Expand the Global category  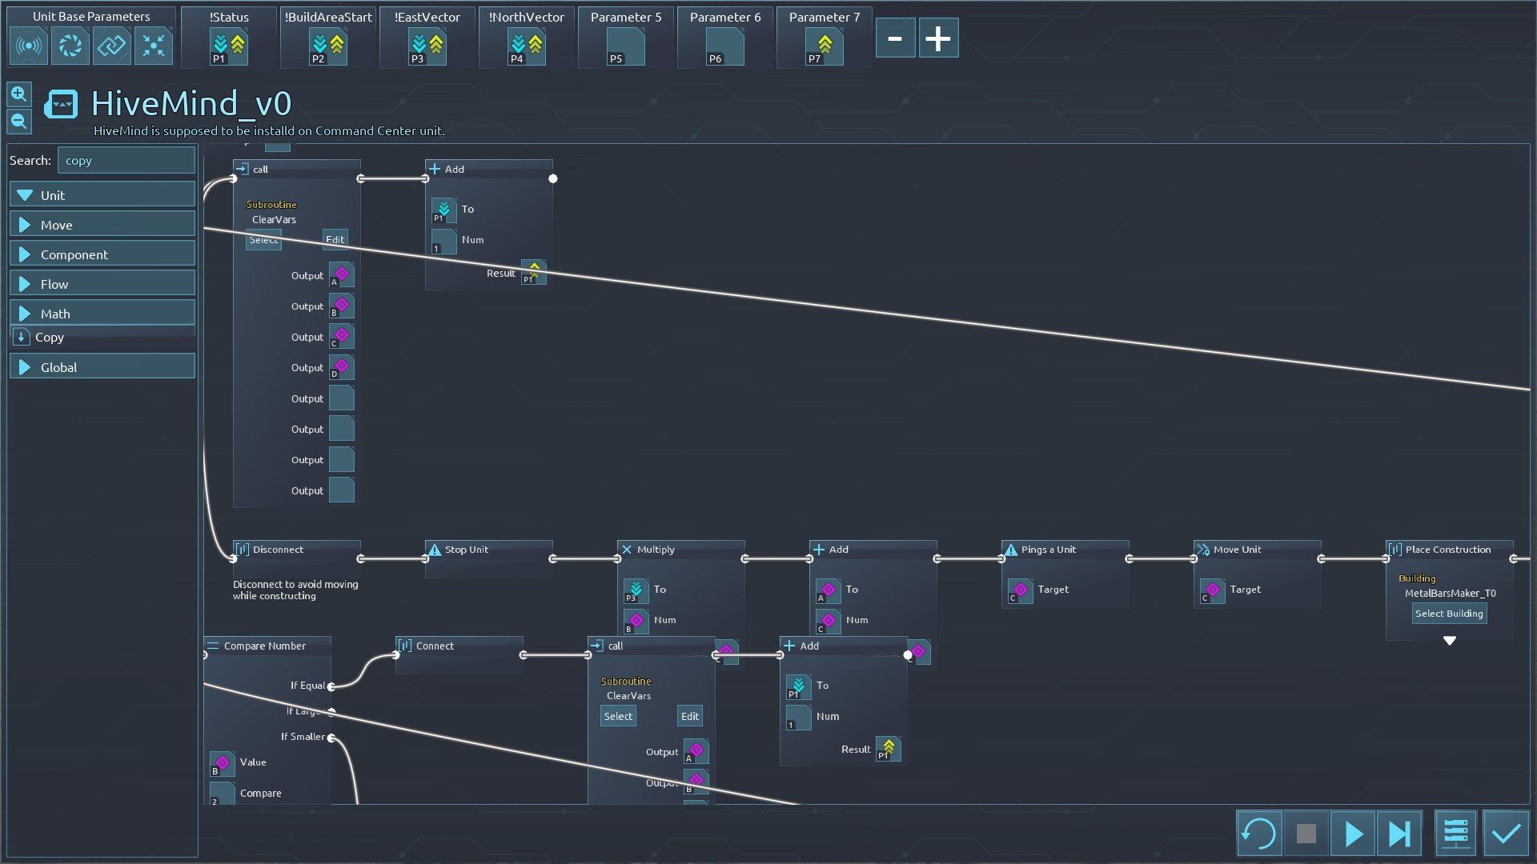click(102, 367)
